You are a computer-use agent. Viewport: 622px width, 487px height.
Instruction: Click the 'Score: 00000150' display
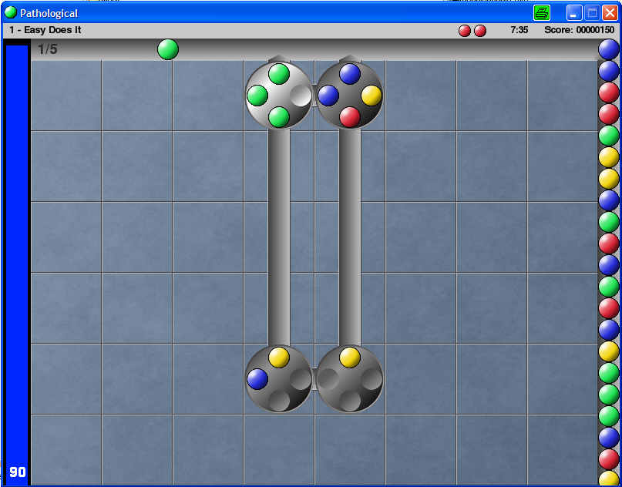[x=579, y=30]
